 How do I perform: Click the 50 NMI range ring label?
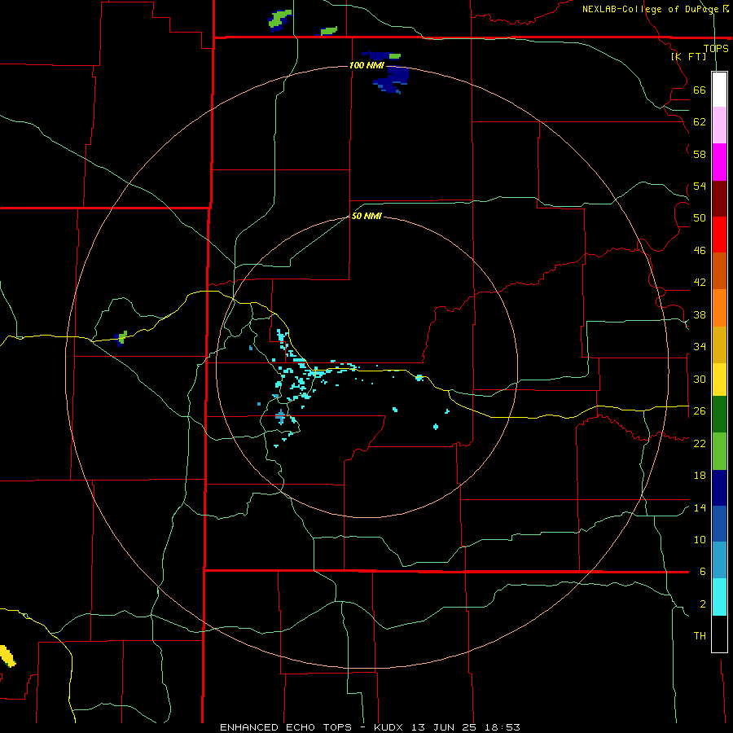tap(366, 216)
